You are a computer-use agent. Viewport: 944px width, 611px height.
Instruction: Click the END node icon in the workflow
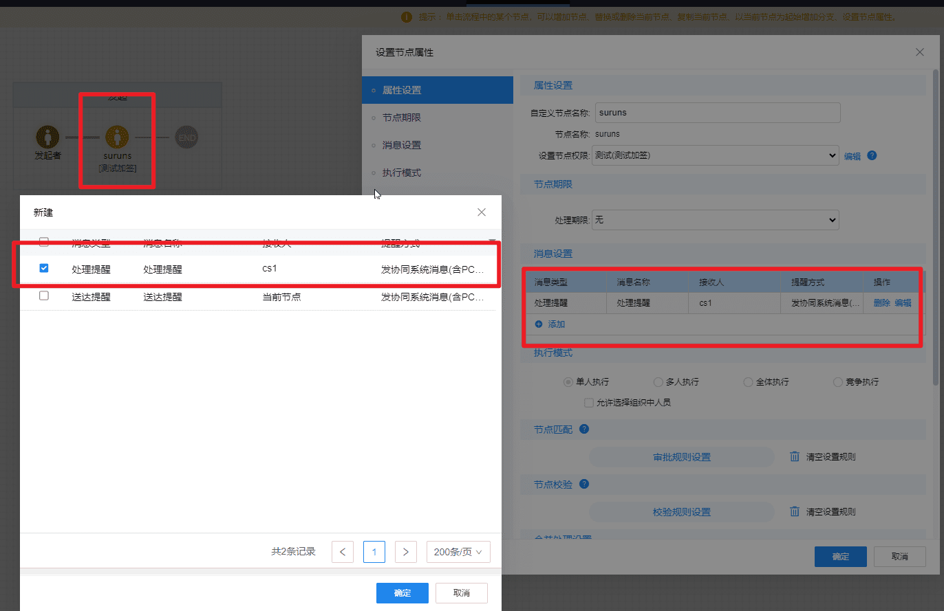(186, 137)
